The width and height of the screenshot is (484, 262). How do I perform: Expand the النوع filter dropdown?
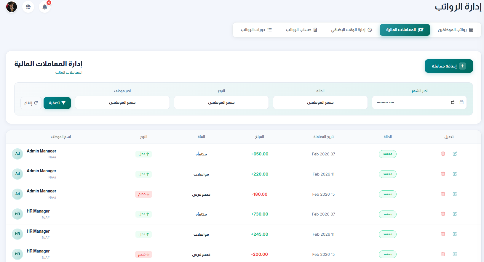point(221,102)
